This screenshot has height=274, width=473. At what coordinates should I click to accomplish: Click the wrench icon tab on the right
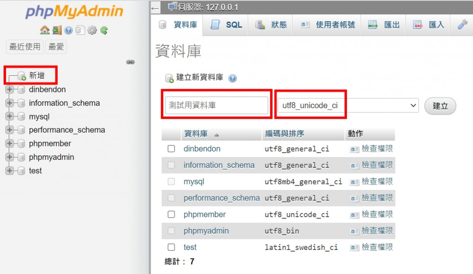click(x=462, y=25)
